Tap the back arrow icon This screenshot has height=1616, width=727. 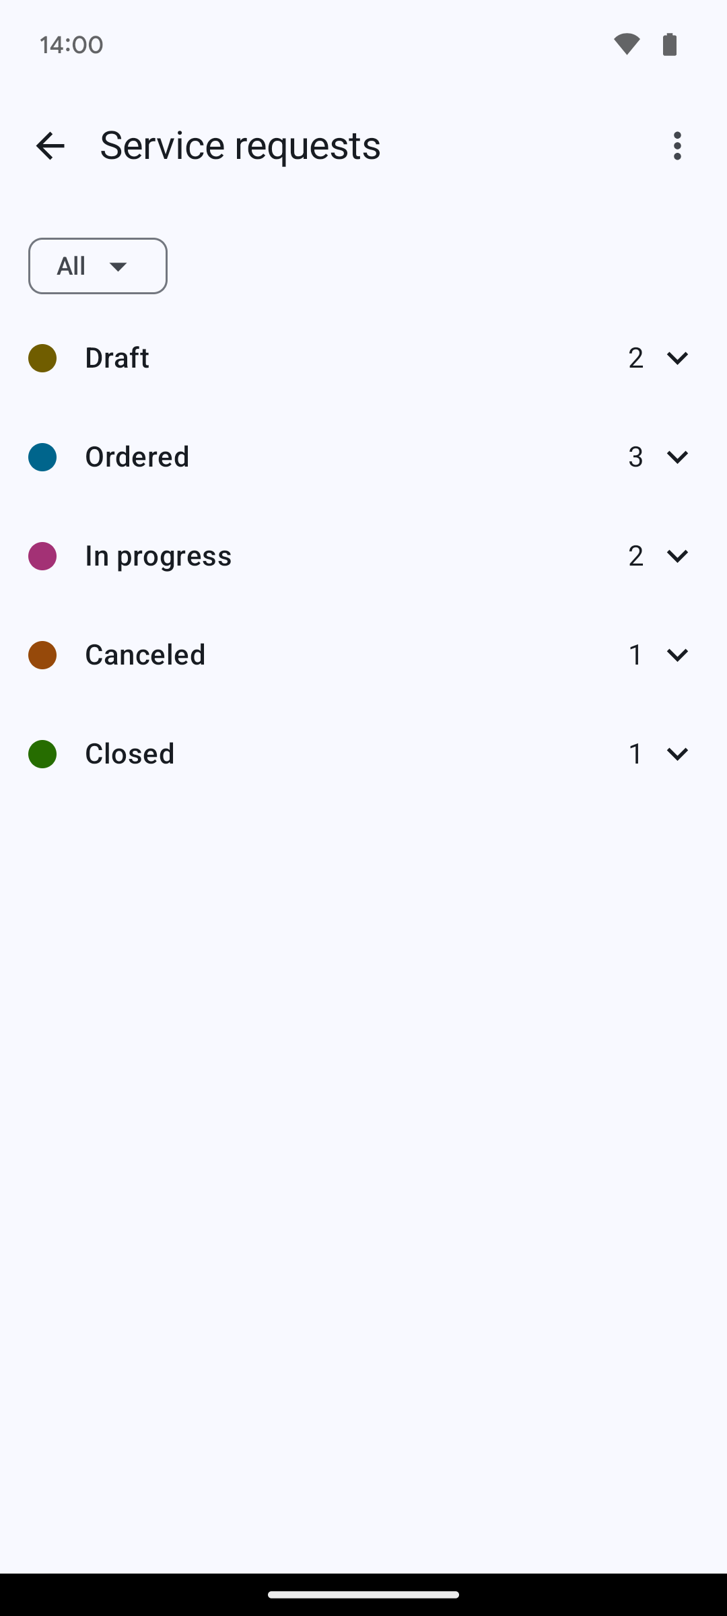tap(50, 145)
